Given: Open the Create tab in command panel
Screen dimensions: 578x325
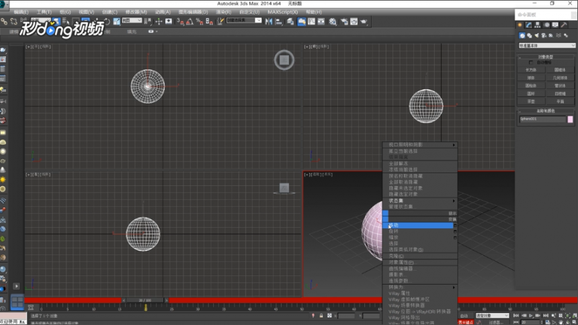Looking at the screenshot, I should coord(520,25).
